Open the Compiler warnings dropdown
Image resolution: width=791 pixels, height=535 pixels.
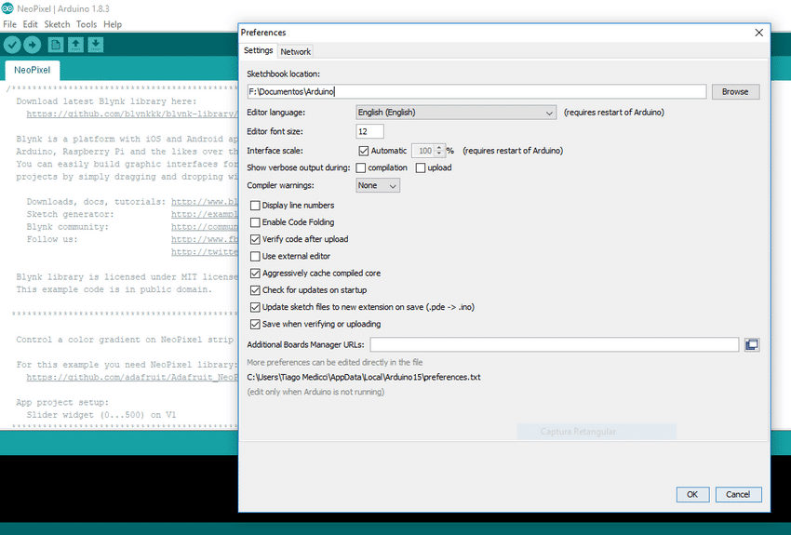[x=378, y=185]
